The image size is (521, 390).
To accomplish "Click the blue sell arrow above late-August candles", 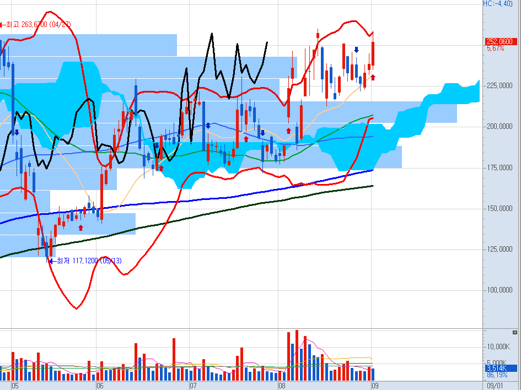I will tap(356, 50).
